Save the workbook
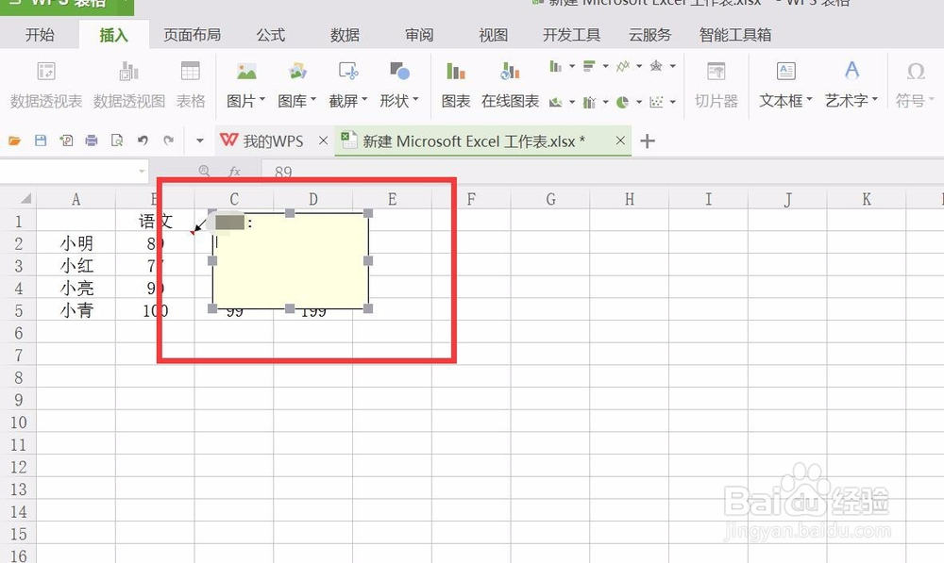 [x=39, y=140]
